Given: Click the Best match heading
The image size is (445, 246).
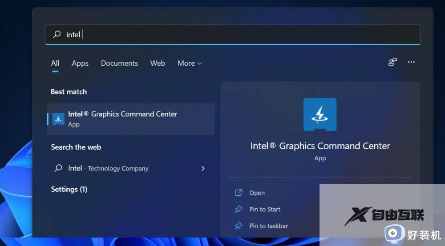Looking at the screenshot, I should (69, 92).
